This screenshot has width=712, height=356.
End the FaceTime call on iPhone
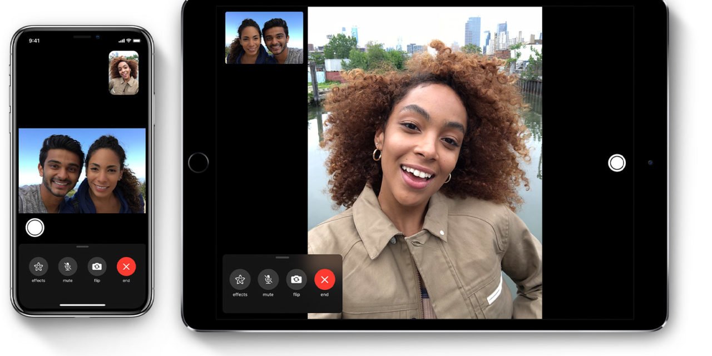(126, 266)
